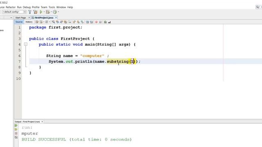Start macro recording with red circle icon
262x147 pixels.
96,22
